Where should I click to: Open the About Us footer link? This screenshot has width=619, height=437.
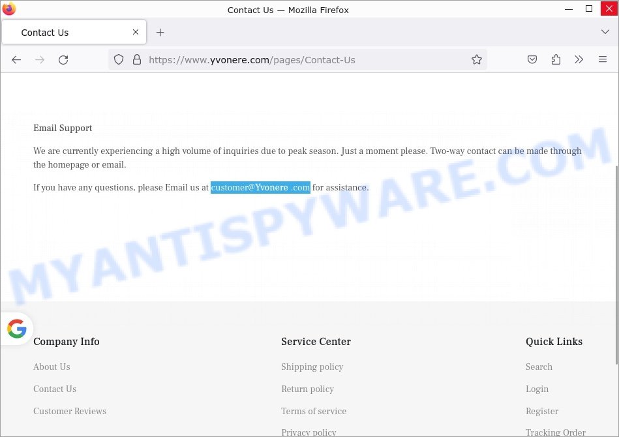(x=52, y=367)
